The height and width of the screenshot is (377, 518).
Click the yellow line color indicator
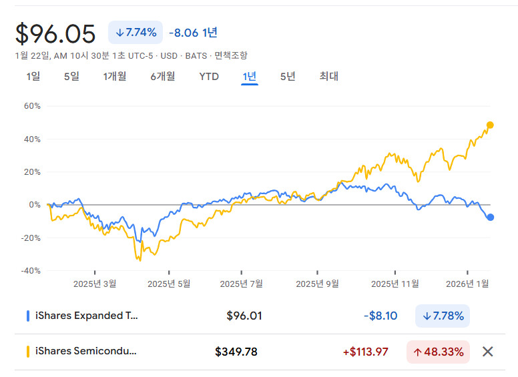tap(27, 352)
